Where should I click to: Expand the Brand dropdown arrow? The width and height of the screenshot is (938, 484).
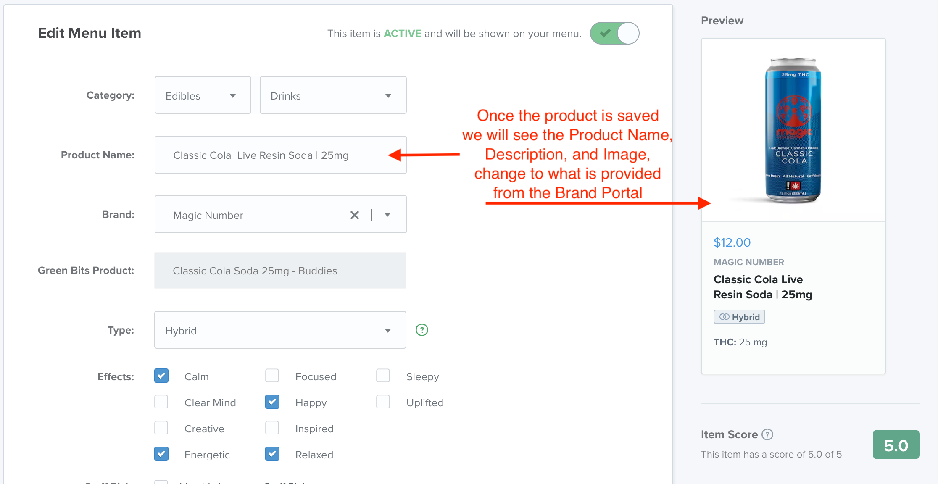387,215
